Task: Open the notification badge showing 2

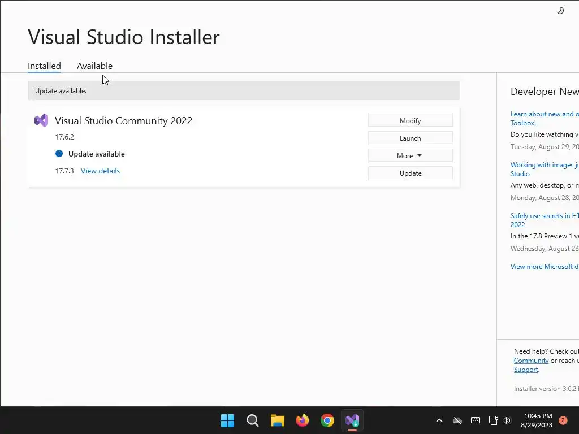Action: [563, 420]
